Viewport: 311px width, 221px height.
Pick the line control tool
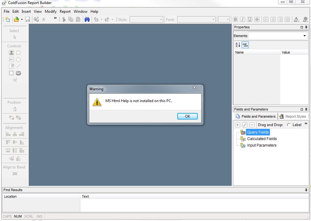tap(18, 66)
